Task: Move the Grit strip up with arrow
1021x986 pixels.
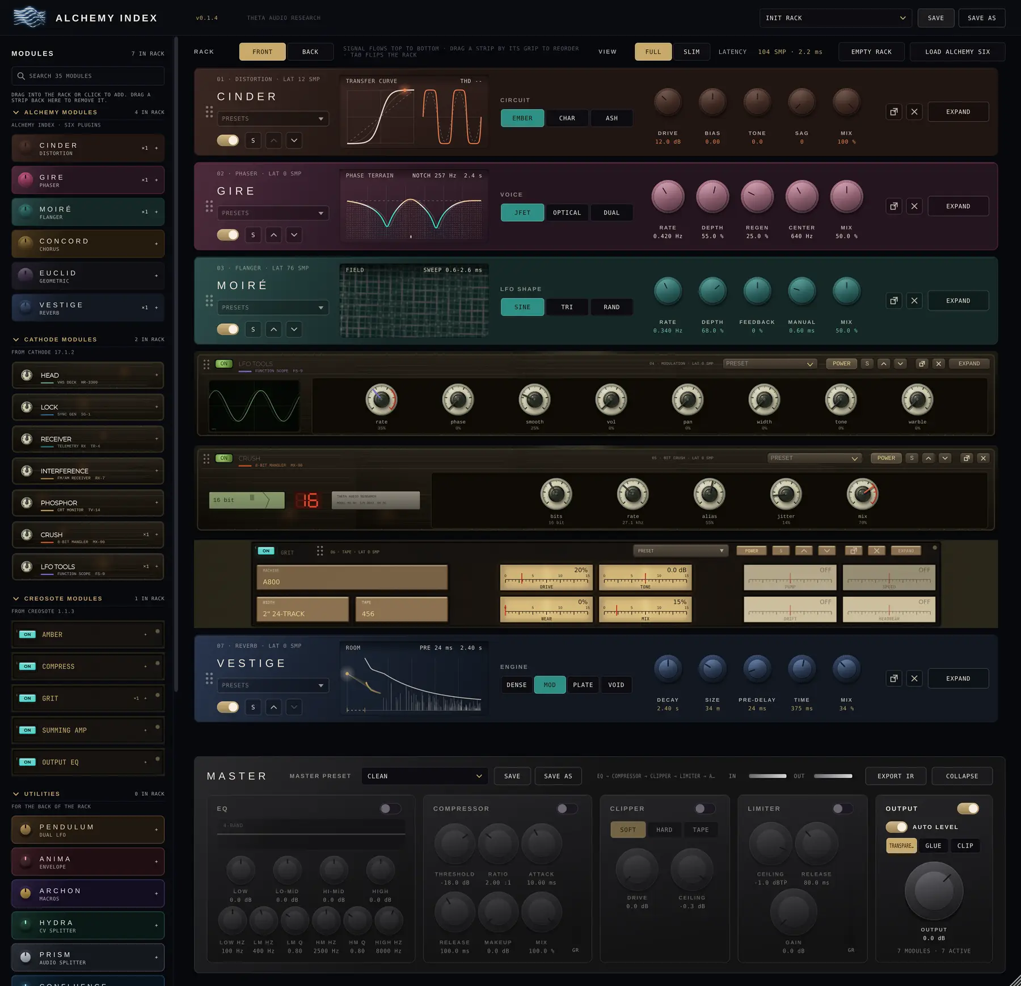Action: click(x=804, y=551)
